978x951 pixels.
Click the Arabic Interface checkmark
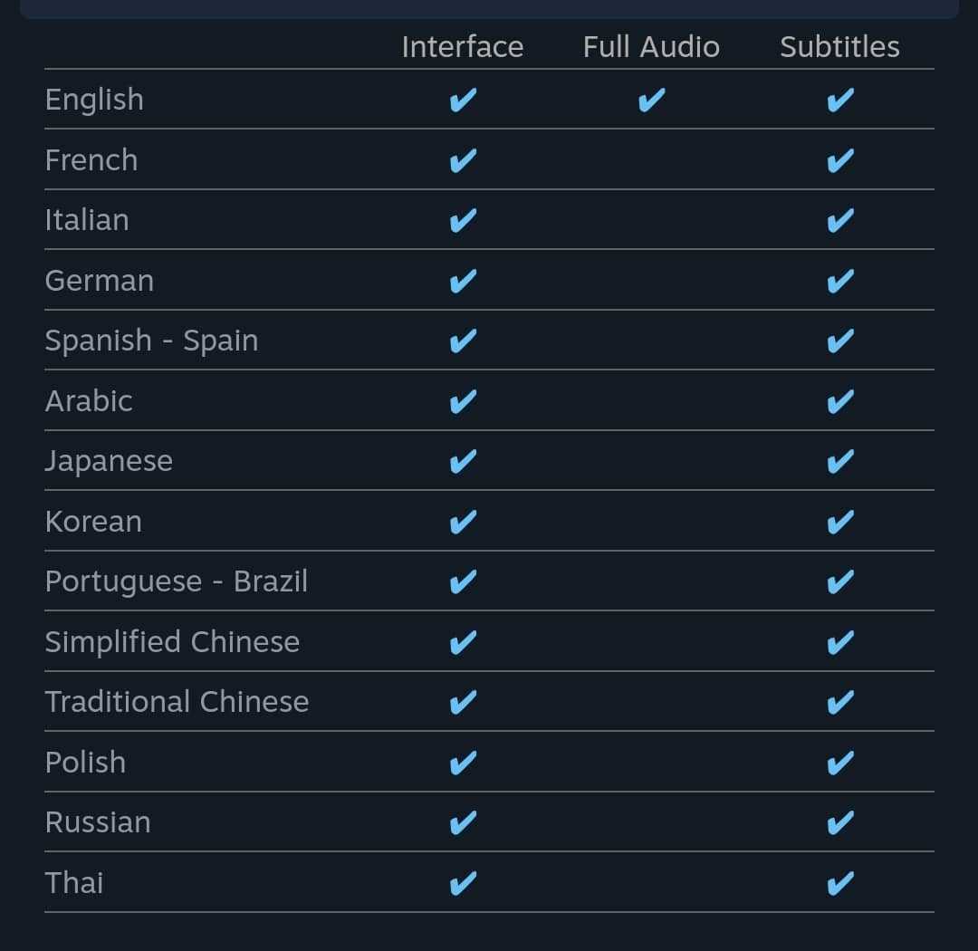tap(463, 401)
